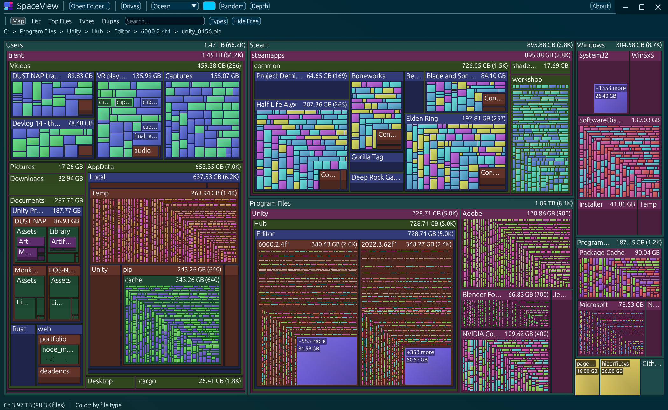Click the Search input field
Screen dimensions: 668x410
pyautogui.click(x=164, y=21)
